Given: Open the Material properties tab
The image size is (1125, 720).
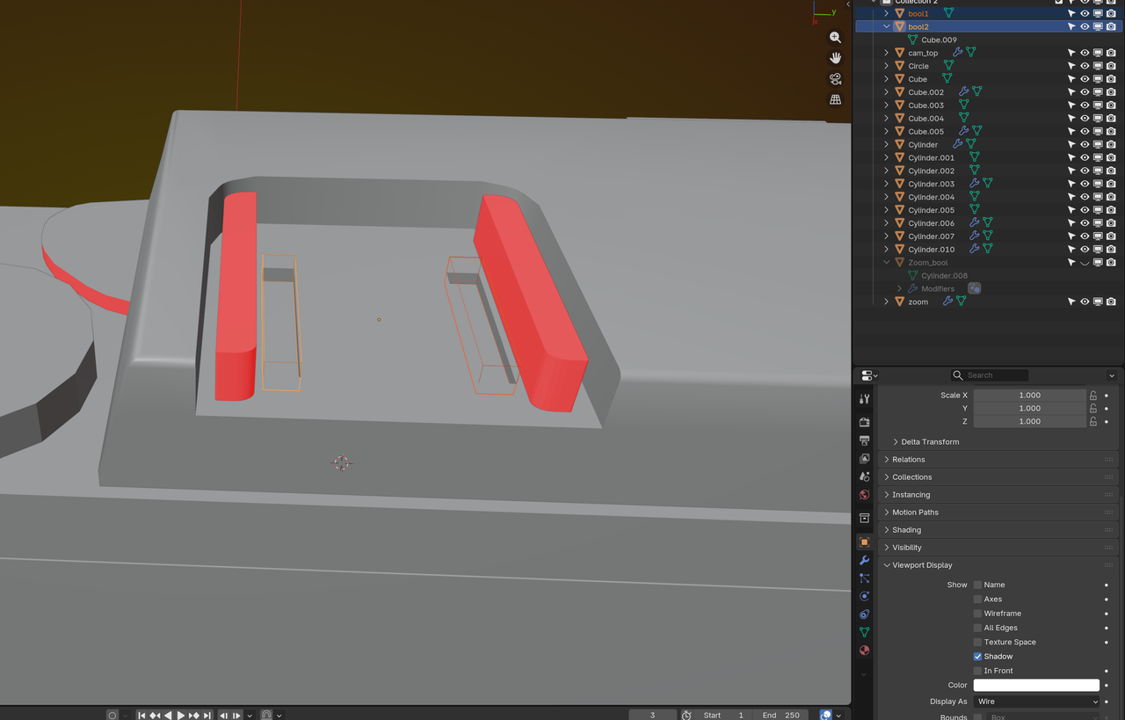Looking at the screenshot, I should 864,651.
